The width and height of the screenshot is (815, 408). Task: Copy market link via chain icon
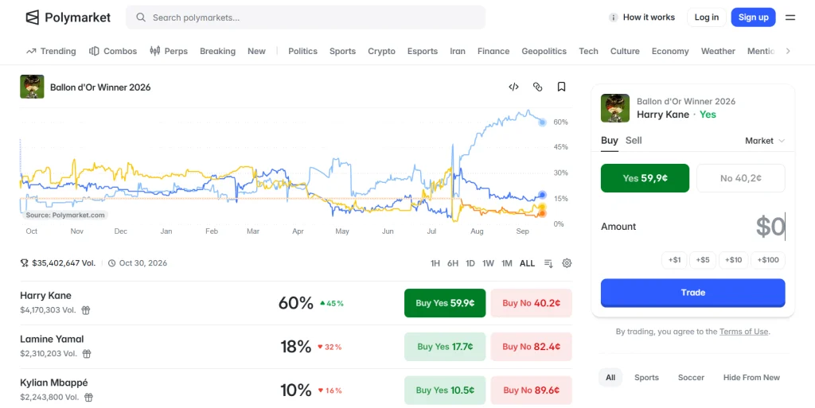pyautogui.click(x=537, y=87)
